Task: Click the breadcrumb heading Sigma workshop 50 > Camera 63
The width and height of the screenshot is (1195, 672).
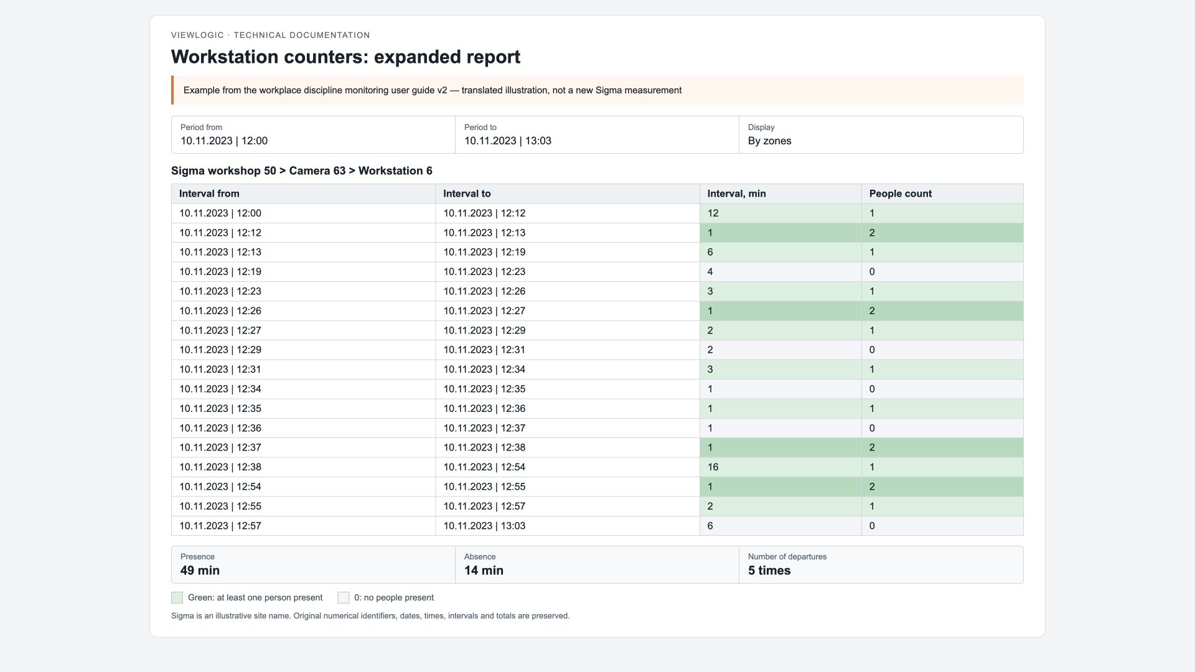Action: [x=258, y=171]
